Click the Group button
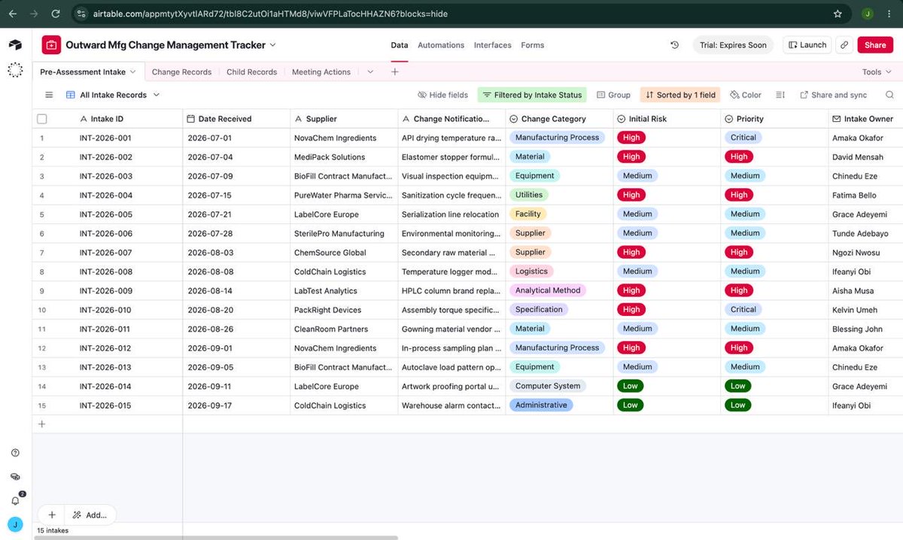 click(613, 95)
